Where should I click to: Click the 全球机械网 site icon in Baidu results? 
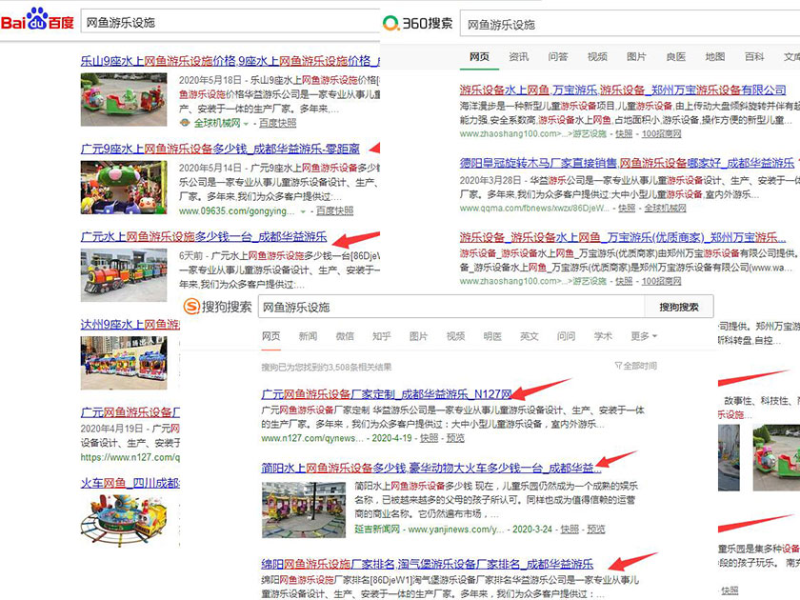click(185, 123)
